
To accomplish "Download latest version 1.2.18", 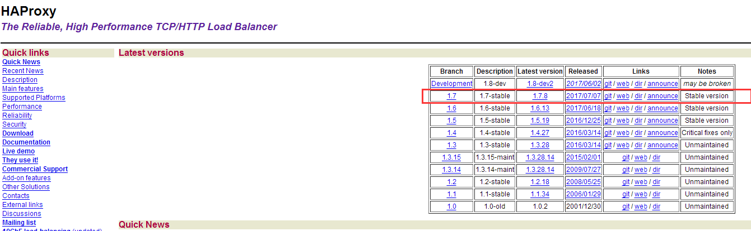I will 540,182.
